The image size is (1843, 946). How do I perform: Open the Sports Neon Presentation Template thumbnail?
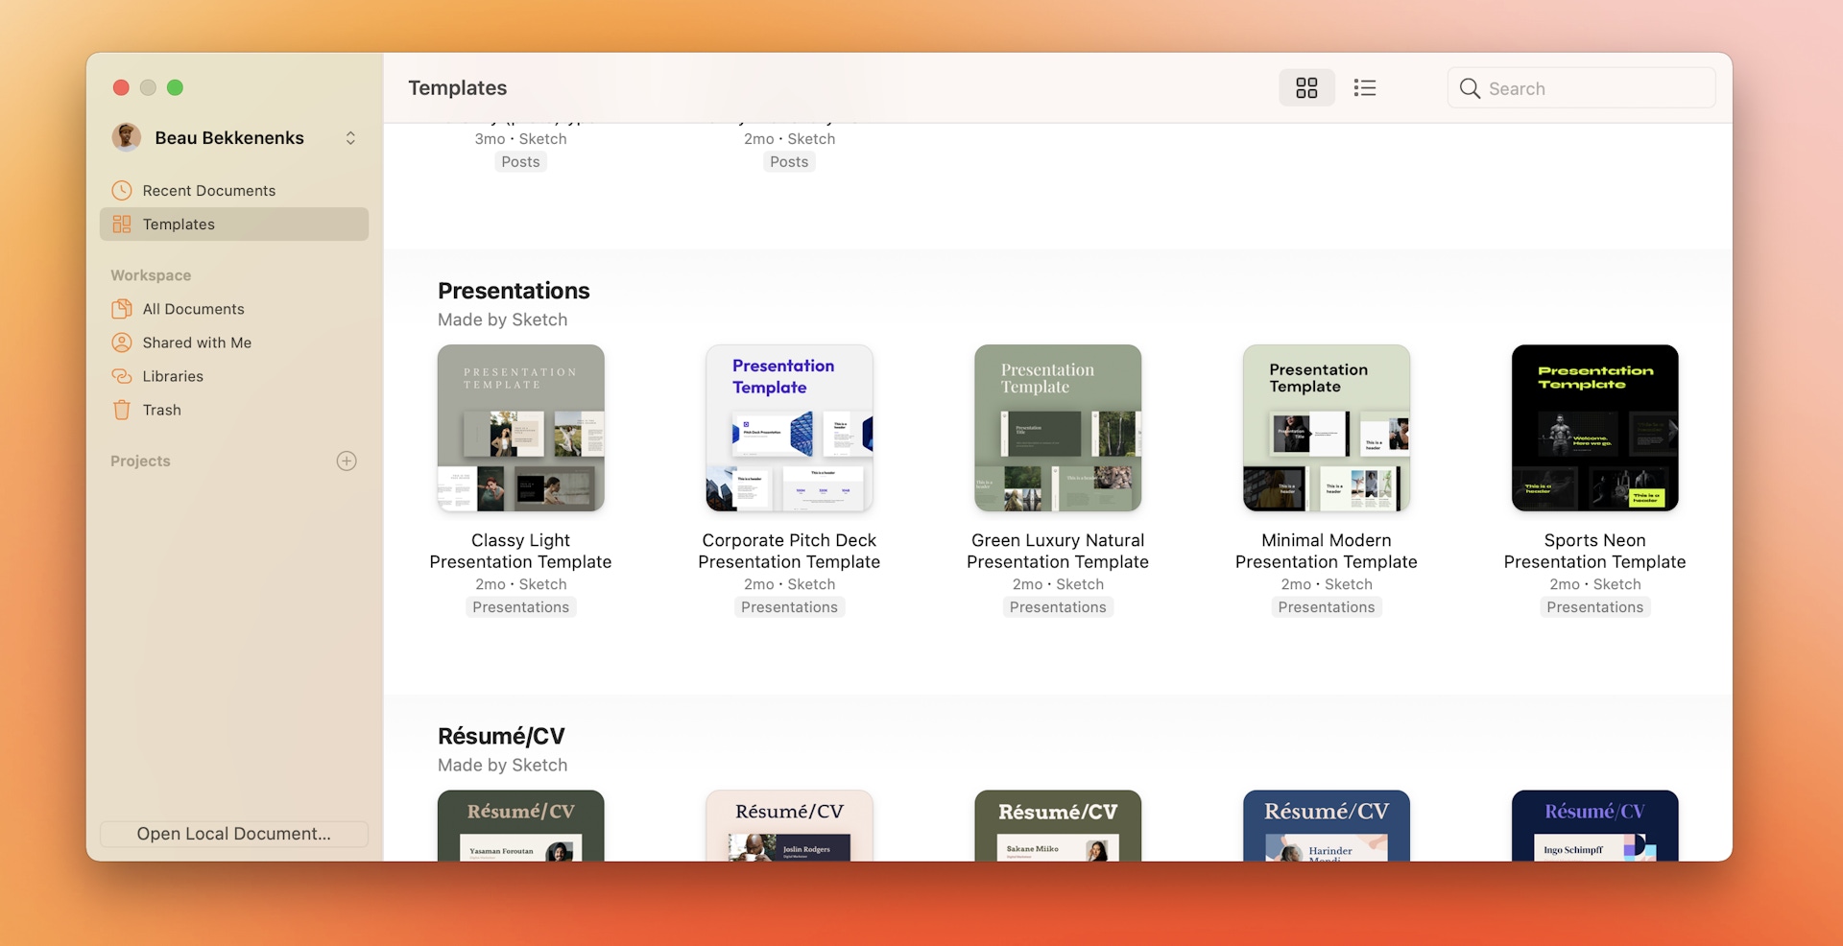pos(1594,428)
